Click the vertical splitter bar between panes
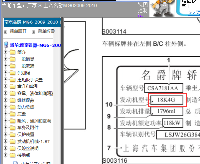 62,90
